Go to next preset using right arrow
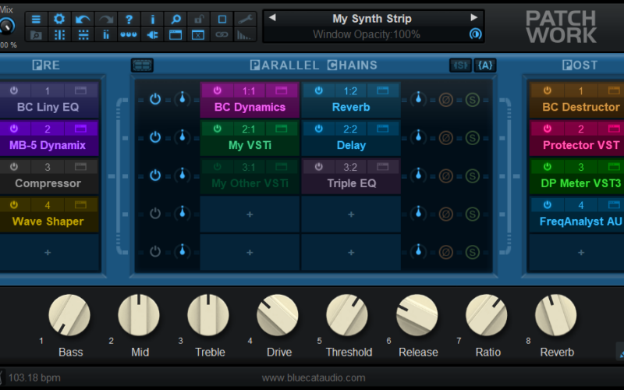 click(x=473, y=18)
